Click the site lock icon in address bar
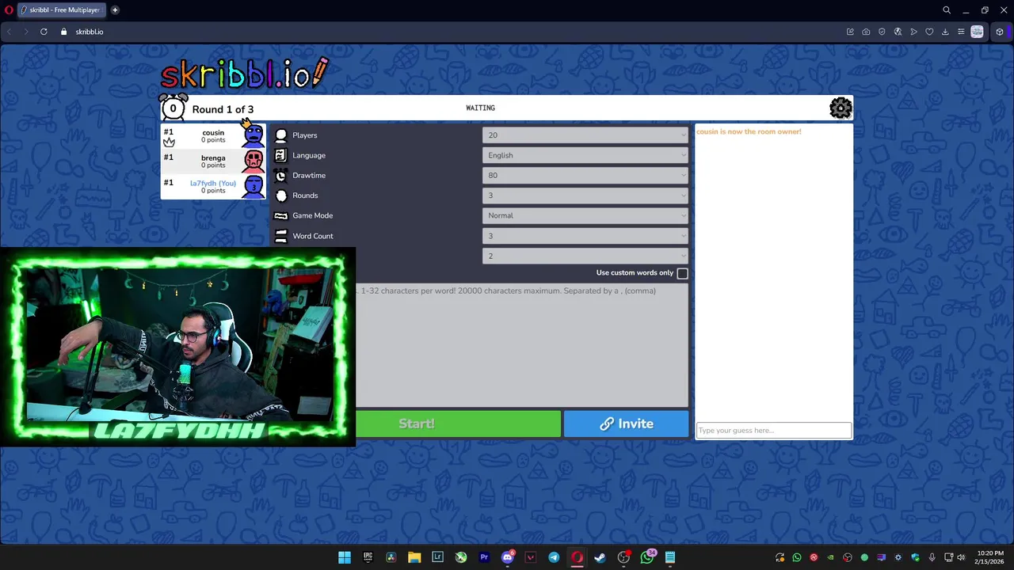 pyautogui.click(x=63, y=32)
